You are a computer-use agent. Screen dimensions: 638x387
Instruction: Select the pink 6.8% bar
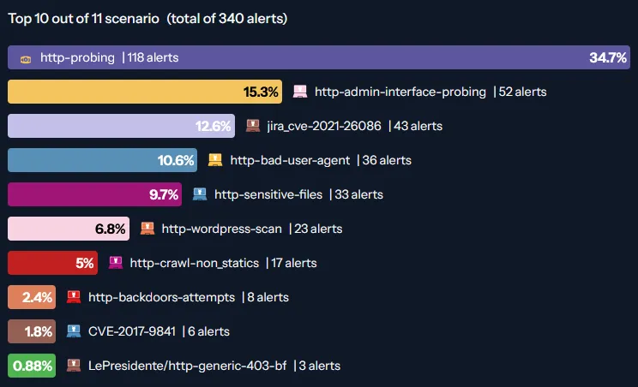[x=69, y=229]
